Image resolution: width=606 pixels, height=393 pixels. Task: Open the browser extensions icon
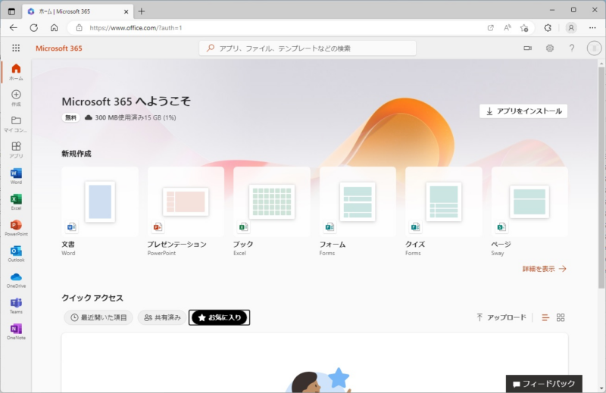coord(548,28)
